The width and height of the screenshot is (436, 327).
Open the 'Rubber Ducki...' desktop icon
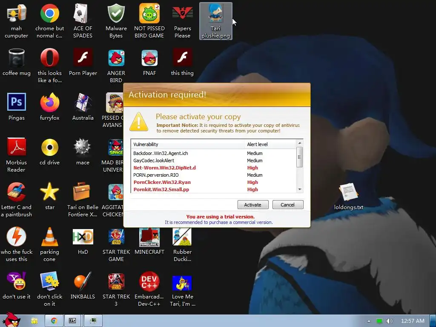(182, 244)
